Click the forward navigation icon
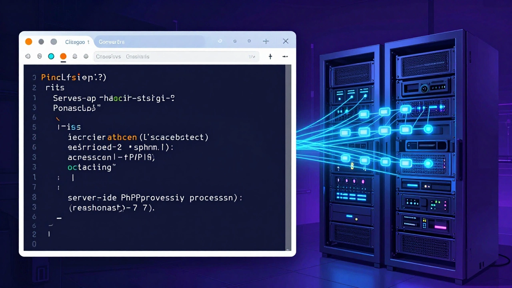 pos(39,56)
